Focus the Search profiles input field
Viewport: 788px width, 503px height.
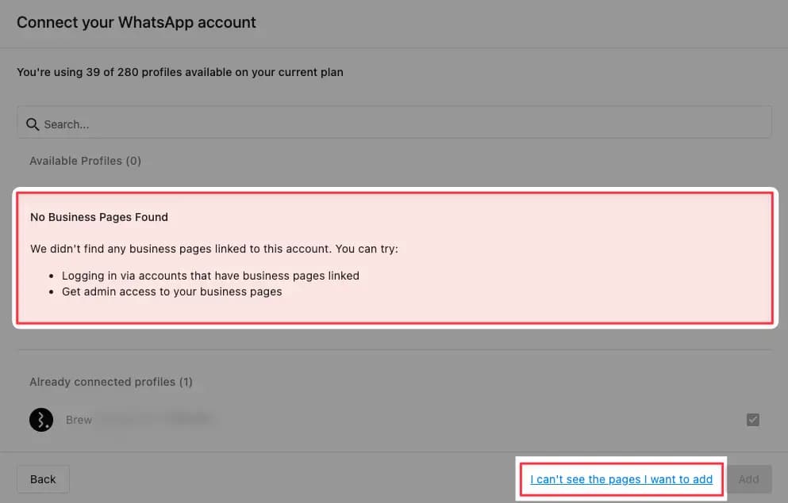point(397,124)
